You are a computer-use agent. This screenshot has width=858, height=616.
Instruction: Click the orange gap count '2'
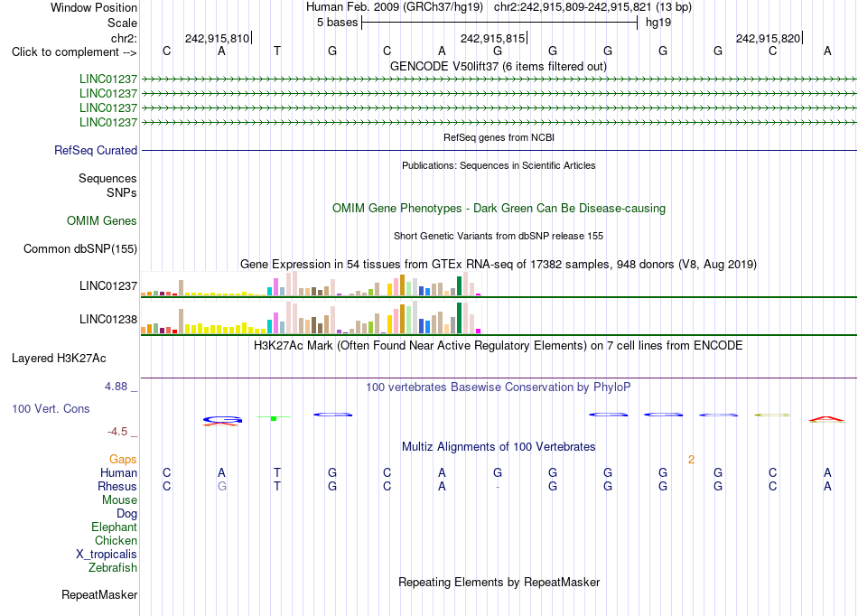[691, 460]
